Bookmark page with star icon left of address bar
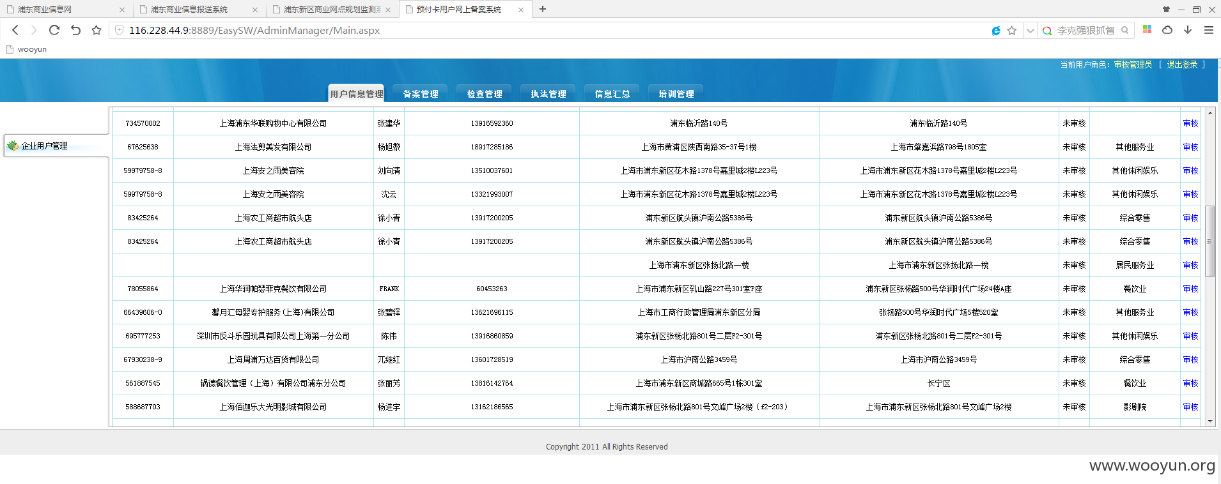Viewport: 1221px width, 484px height. pyautogui.click(x=97, y=30)
